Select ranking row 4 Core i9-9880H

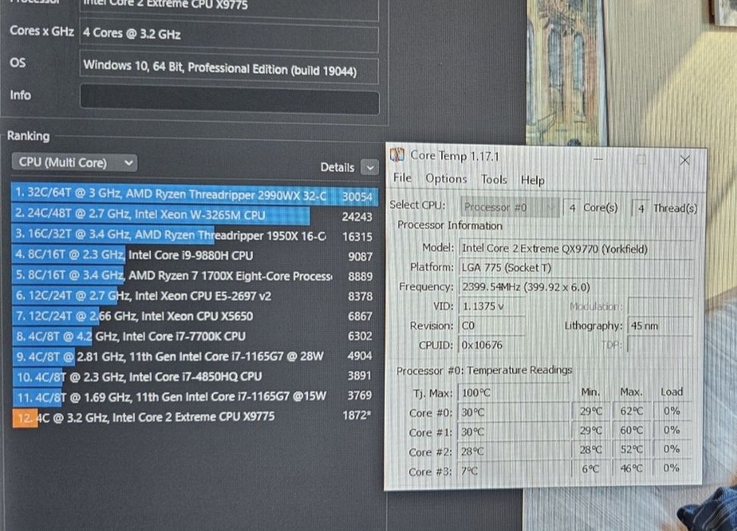coord(194,255)
